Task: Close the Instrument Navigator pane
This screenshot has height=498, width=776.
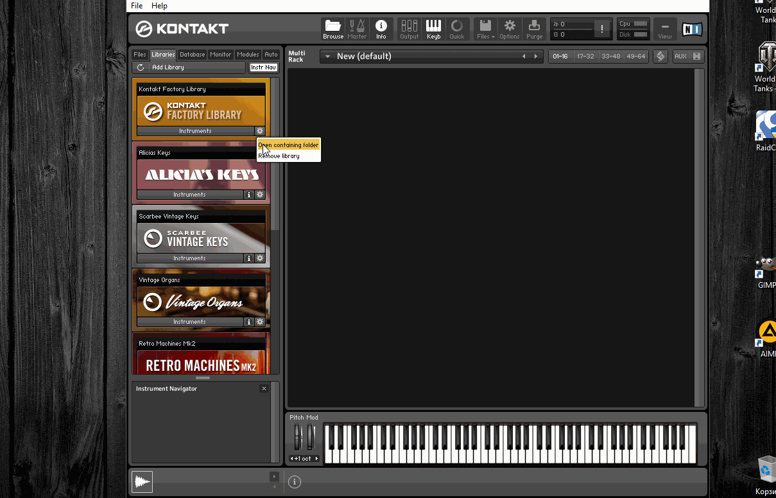Action: (x=264, y=389)
